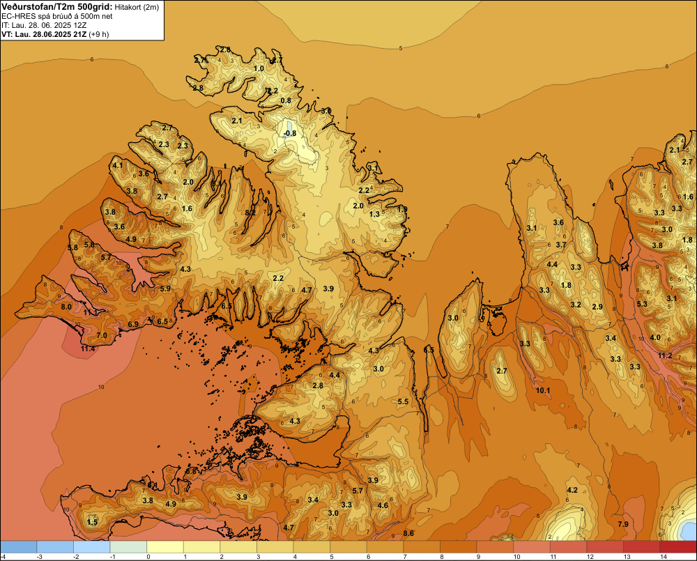Click the 3.7 temperature label

coord(561,245)
